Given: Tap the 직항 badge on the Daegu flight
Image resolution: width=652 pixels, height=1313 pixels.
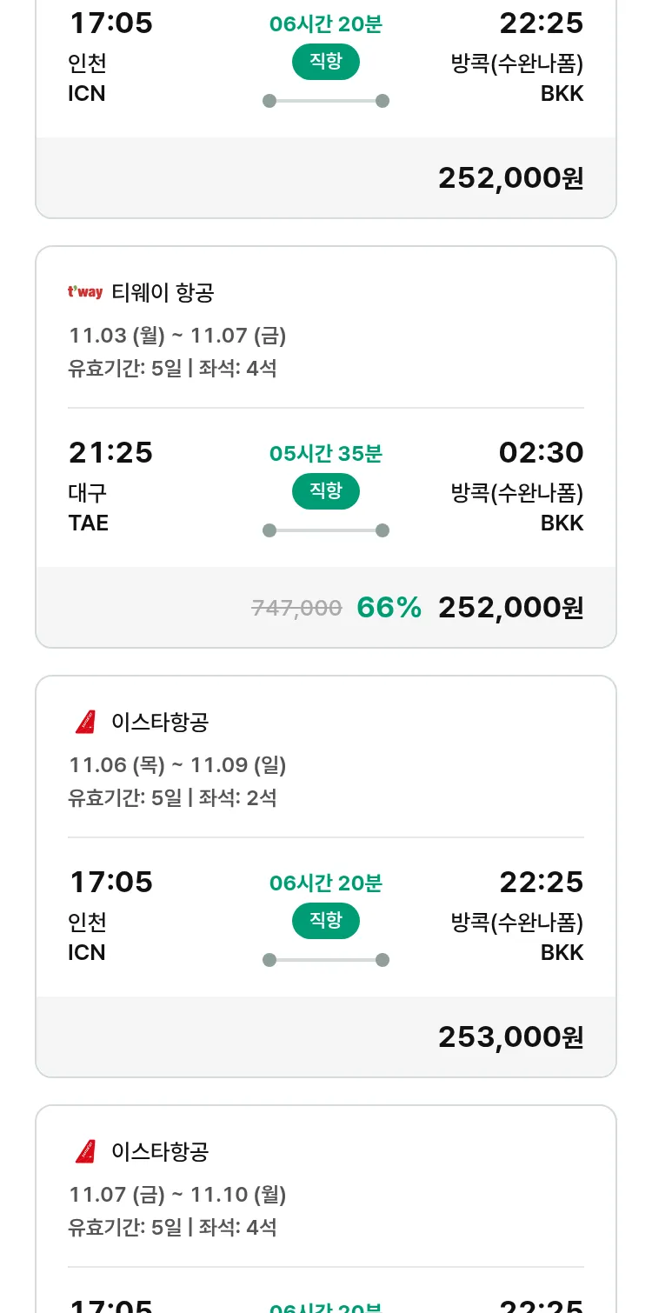Looking at the screenshot, I should pyautogui.click(x=326, y=491).
